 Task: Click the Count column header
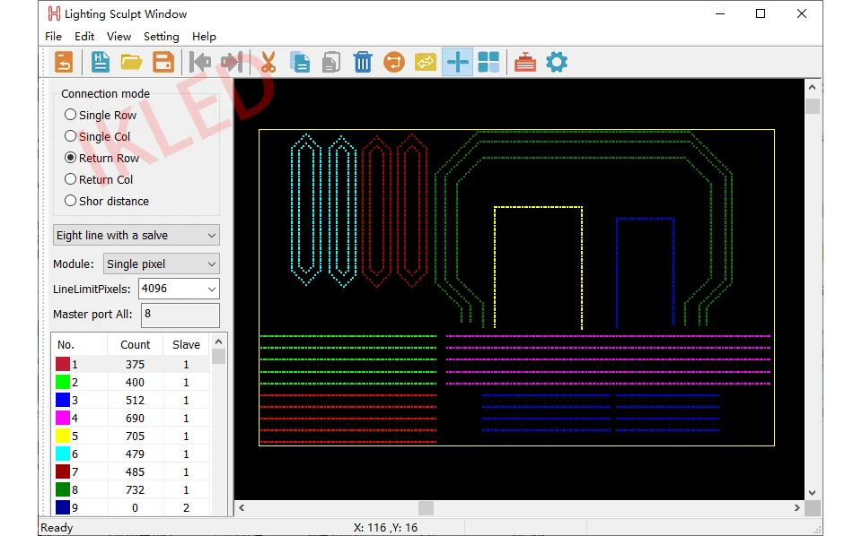pos(136,344)
